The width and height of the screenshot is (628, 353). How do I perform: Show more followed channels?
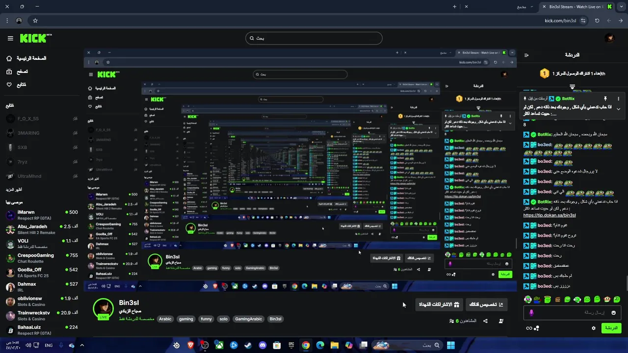pos(14,189)
